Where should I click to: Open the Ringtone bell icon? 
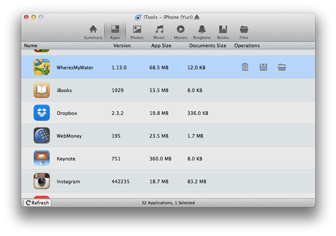[x=202, y=32]
